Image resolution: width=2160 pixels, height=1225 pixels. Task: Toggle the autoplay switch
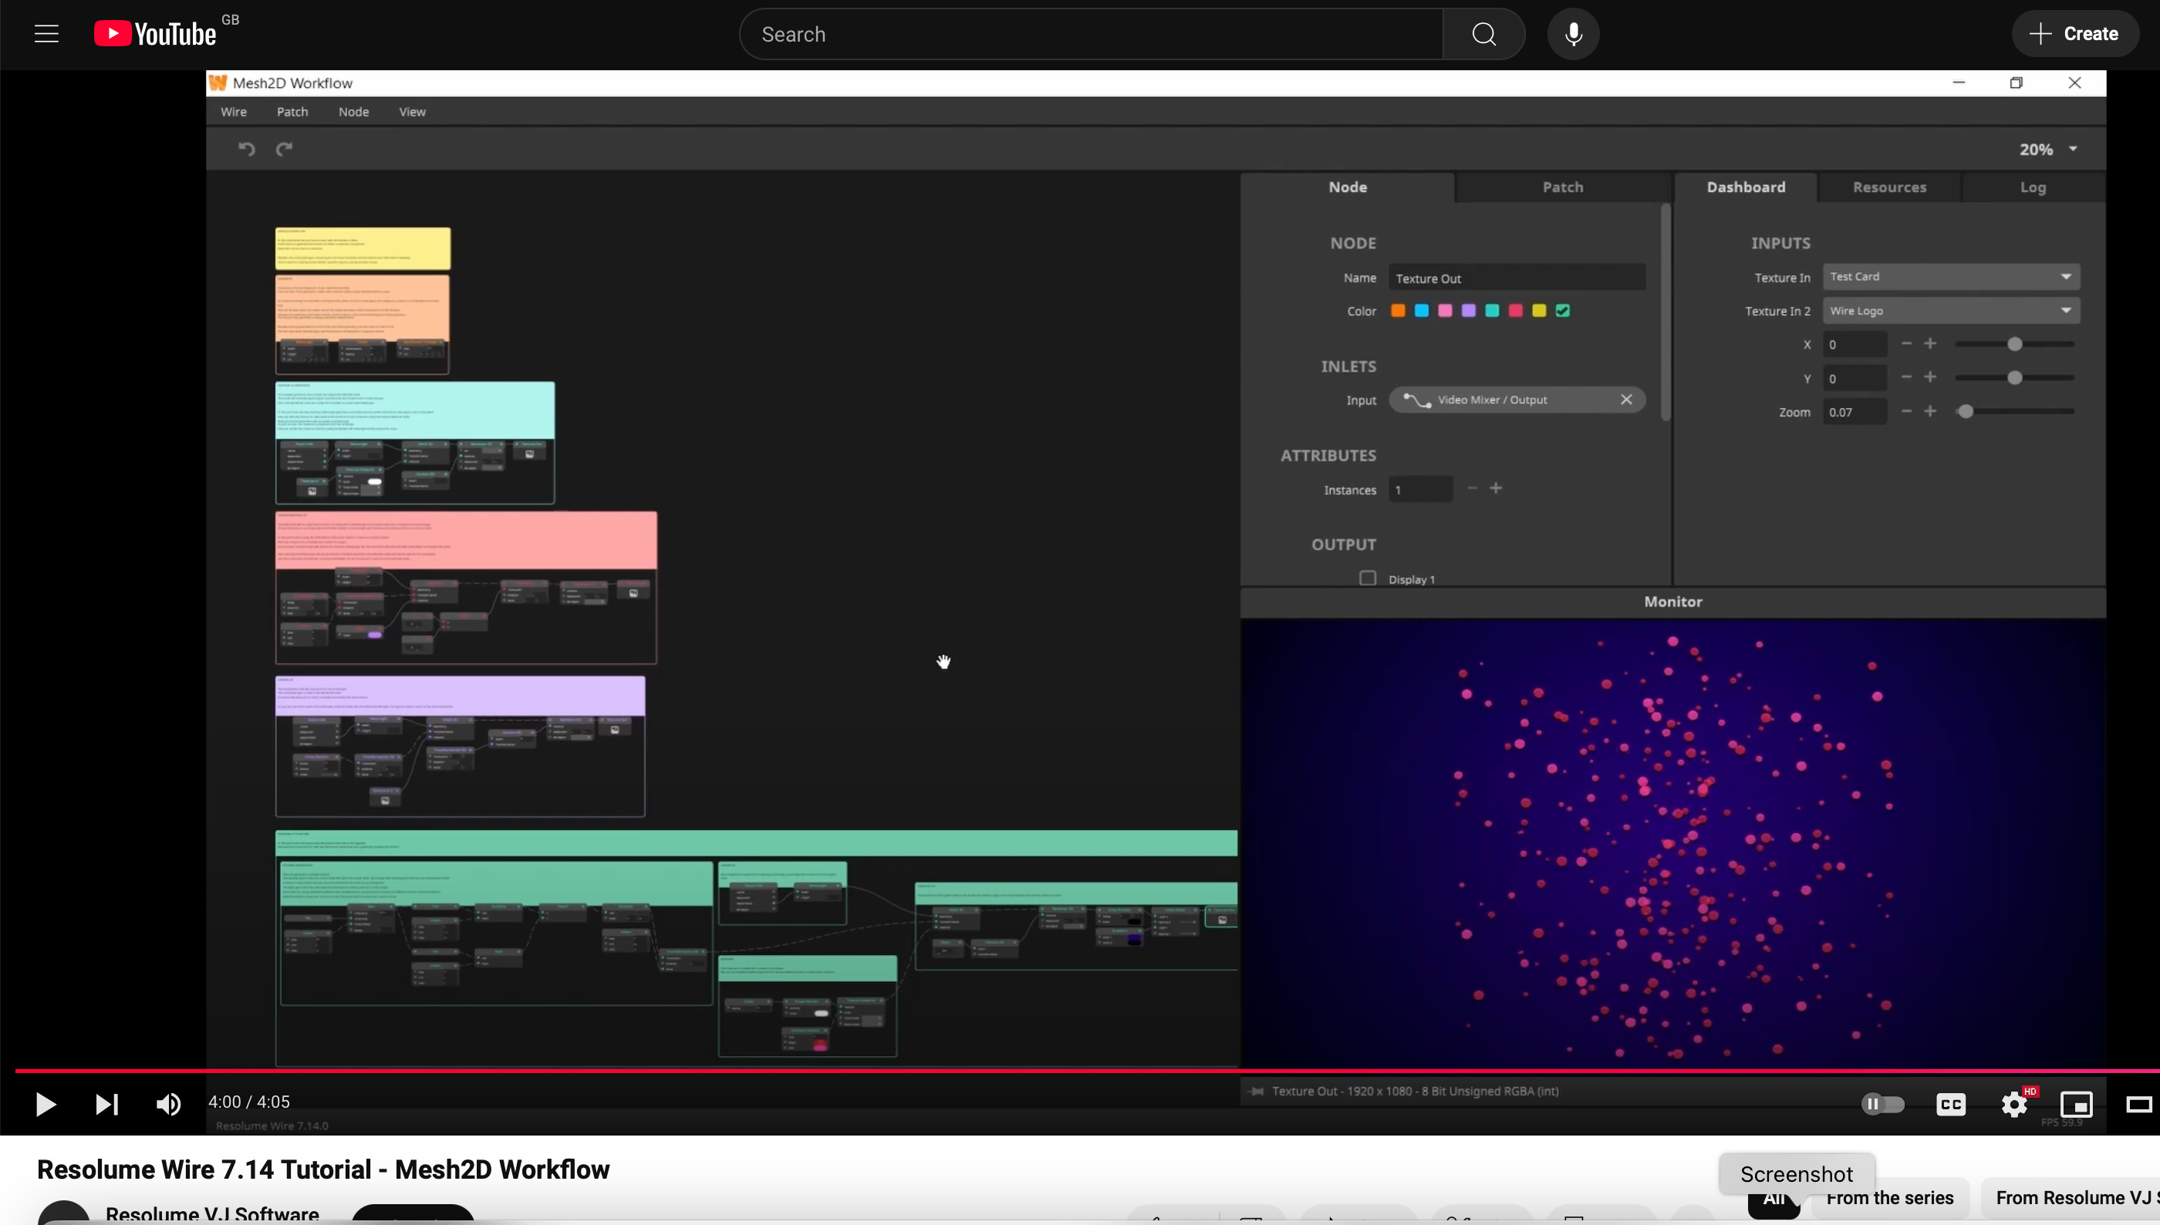(x=1882, y=1104)
